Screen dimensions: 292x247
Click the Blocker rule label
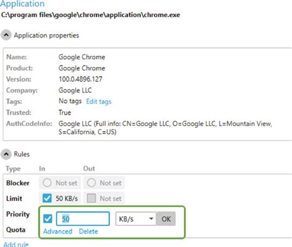[18, 183]
